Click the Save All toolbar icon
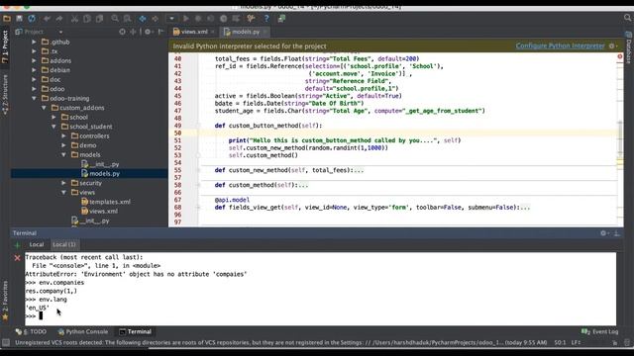 tap(19, 19)
